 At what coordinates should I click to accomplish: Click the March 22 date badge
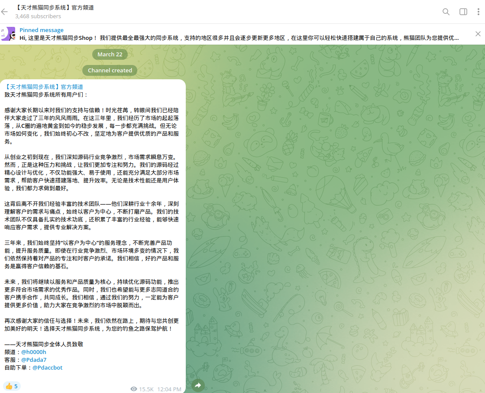point(110,54)
